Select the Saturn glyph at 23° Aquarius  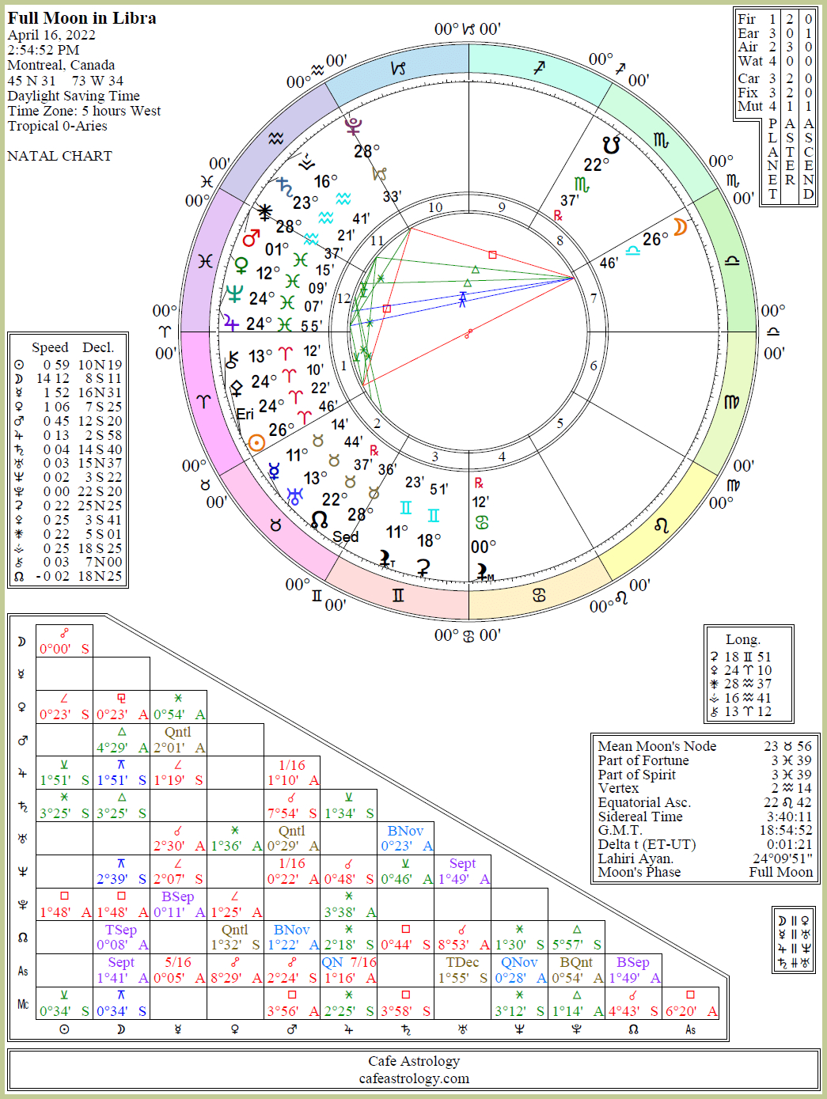click(285, 187)
